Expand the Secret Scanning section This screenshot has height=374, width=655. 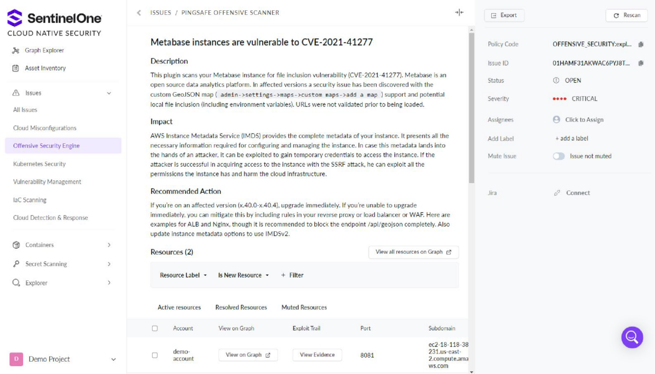click(x=108, y=264)
